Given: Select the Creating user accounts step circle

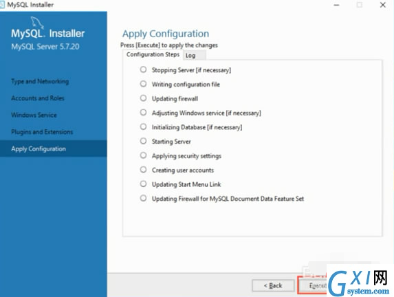Looking at the screenshot, I should [143, 170].
